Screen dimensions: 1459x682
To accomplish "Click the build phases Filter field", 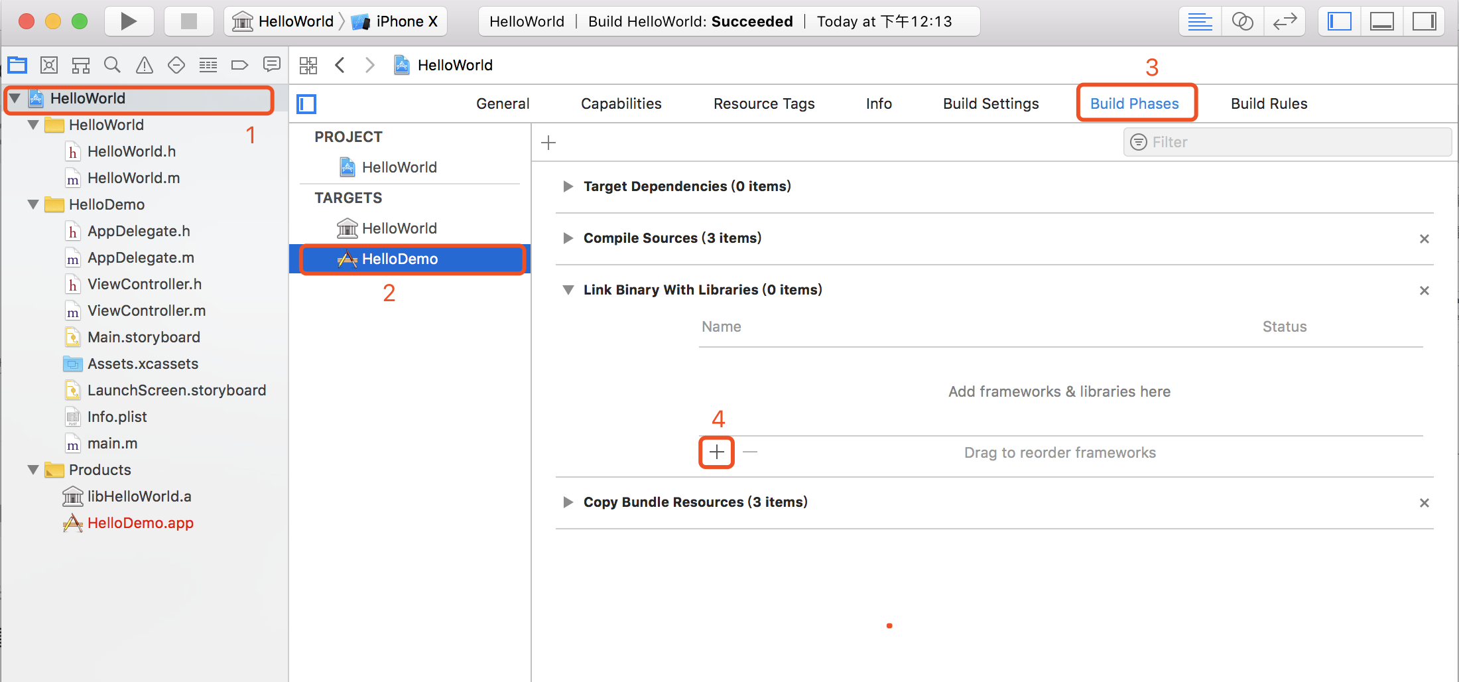I will coord(1287,142).
